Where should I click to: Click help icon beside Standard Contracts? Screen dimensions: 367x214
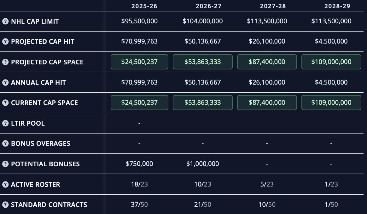[x=5, y=205]
